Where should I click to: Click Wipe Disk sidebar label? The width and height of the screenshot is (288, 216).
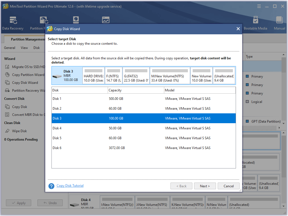point(19,131)
